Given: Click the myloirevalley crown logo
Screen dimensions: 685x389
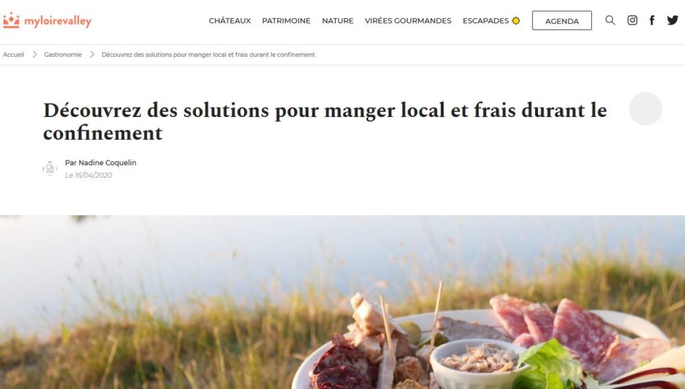Looking at the screenshot, I should pyautogui.click(x=11, y=21).
